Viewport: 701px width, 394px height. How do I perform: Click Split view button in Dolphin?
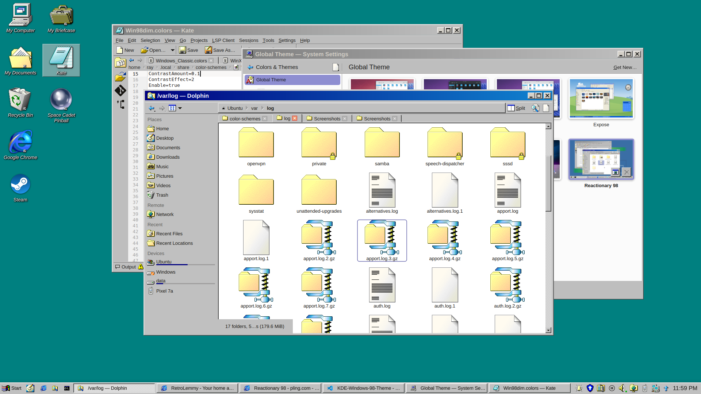pyautogui.click(x=517, y=108)
